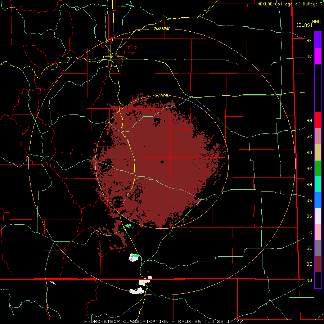Click the "UK" legend label

[x=309, y=57]
